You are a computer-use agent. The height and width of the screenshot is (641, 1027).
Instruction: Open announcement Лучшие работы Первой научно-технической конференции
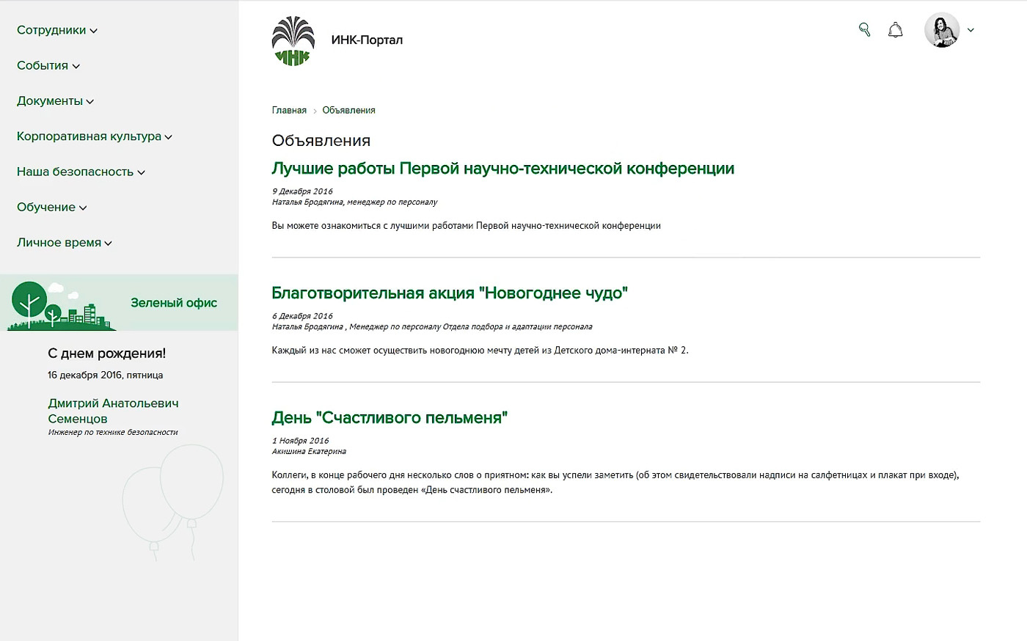click(502, 168)
